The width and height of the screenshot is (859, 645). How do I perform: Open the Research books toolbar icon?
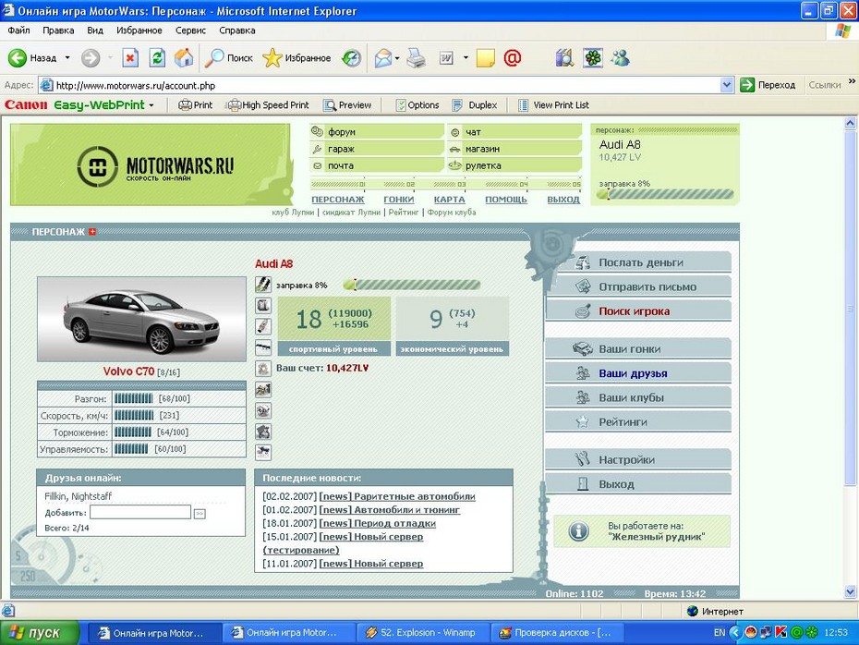[x=564, y=57]
